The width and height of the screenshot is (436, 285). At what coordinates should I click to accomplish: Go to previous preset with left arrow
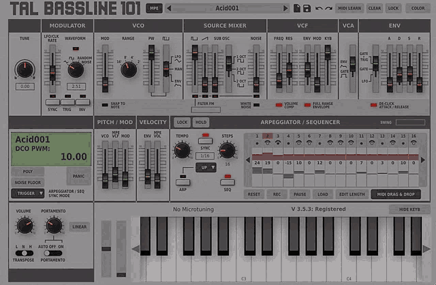169,8
